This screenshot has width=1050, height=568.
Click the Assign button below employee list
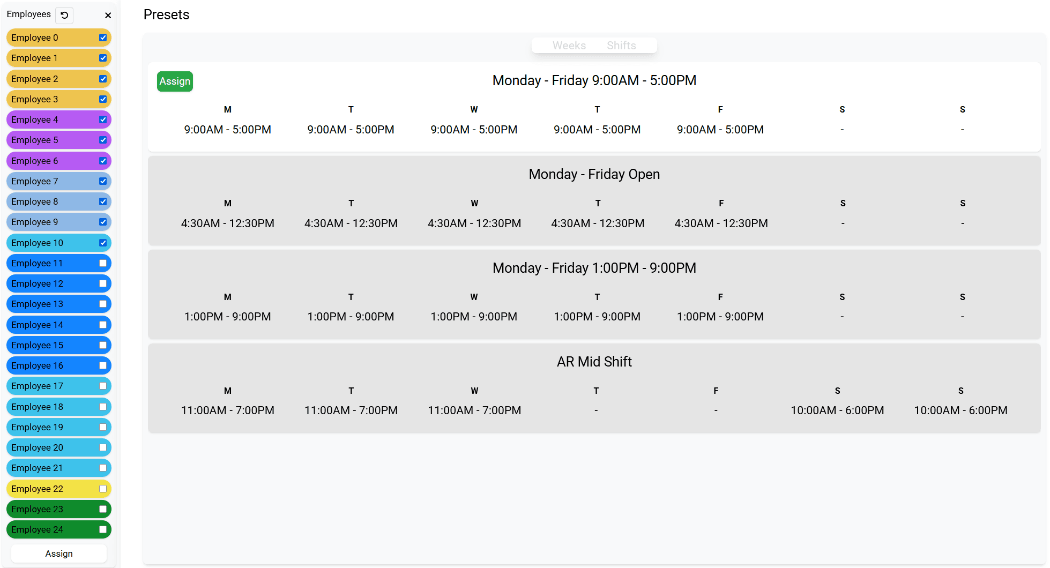(x=59, y=554)
